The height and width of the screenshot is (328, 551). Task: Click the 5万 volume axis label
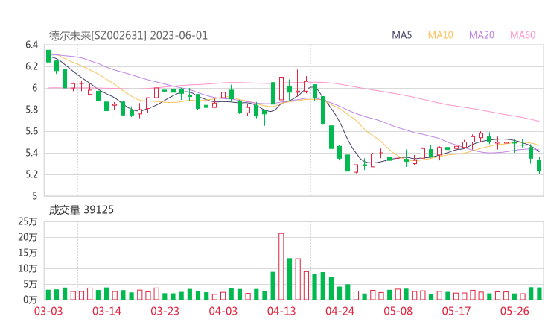pos(31,284)
